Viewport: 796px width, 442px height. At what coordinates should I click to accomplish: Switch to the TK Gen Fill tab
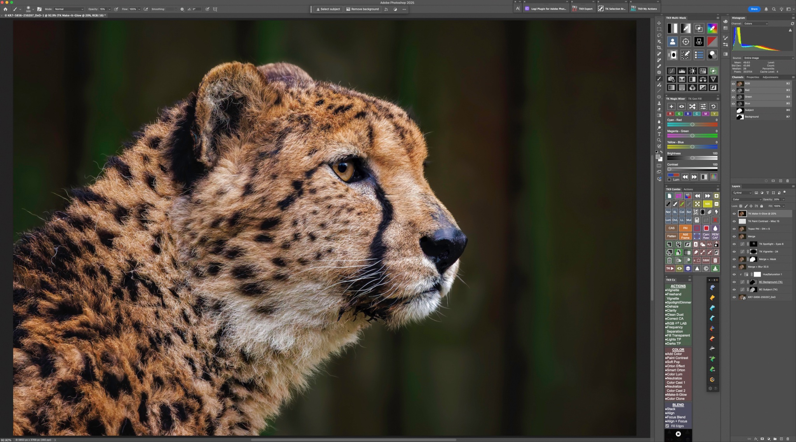coord(695,99)
